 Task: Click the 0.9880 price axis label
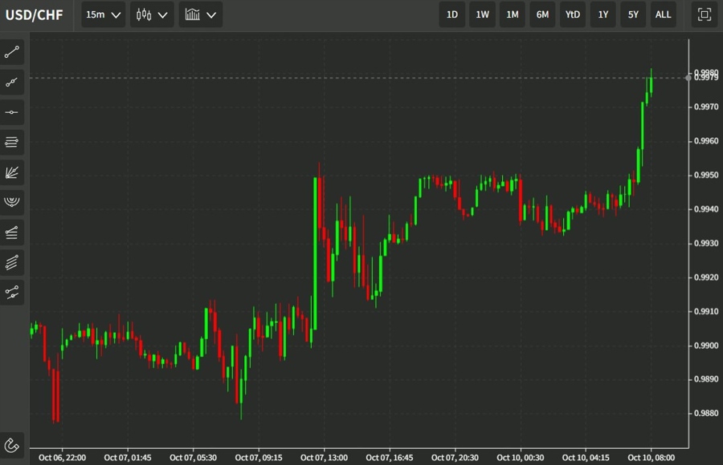[706, 413]
